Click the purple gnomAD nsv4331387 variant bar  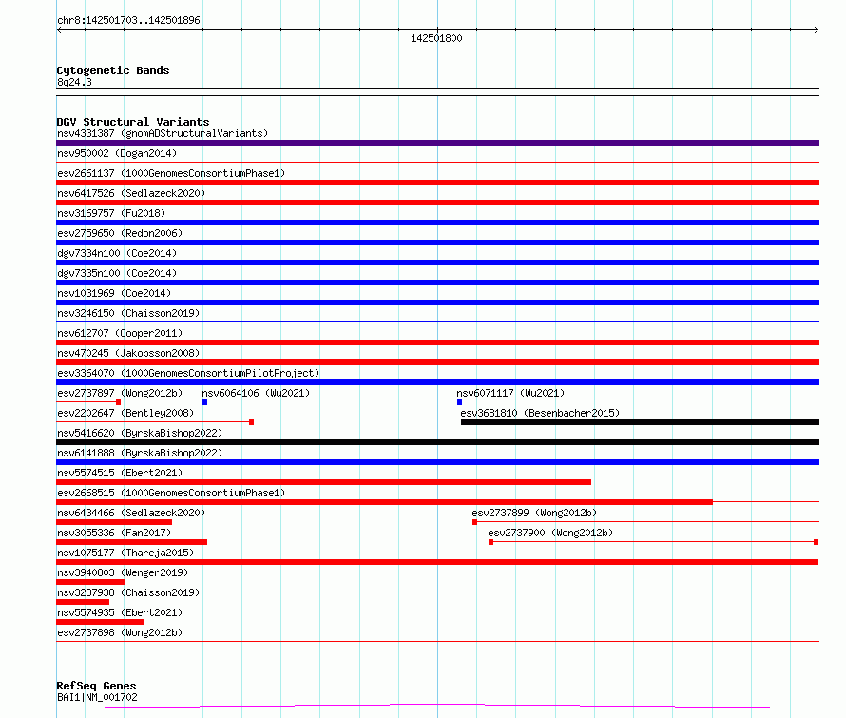point(437,143)
